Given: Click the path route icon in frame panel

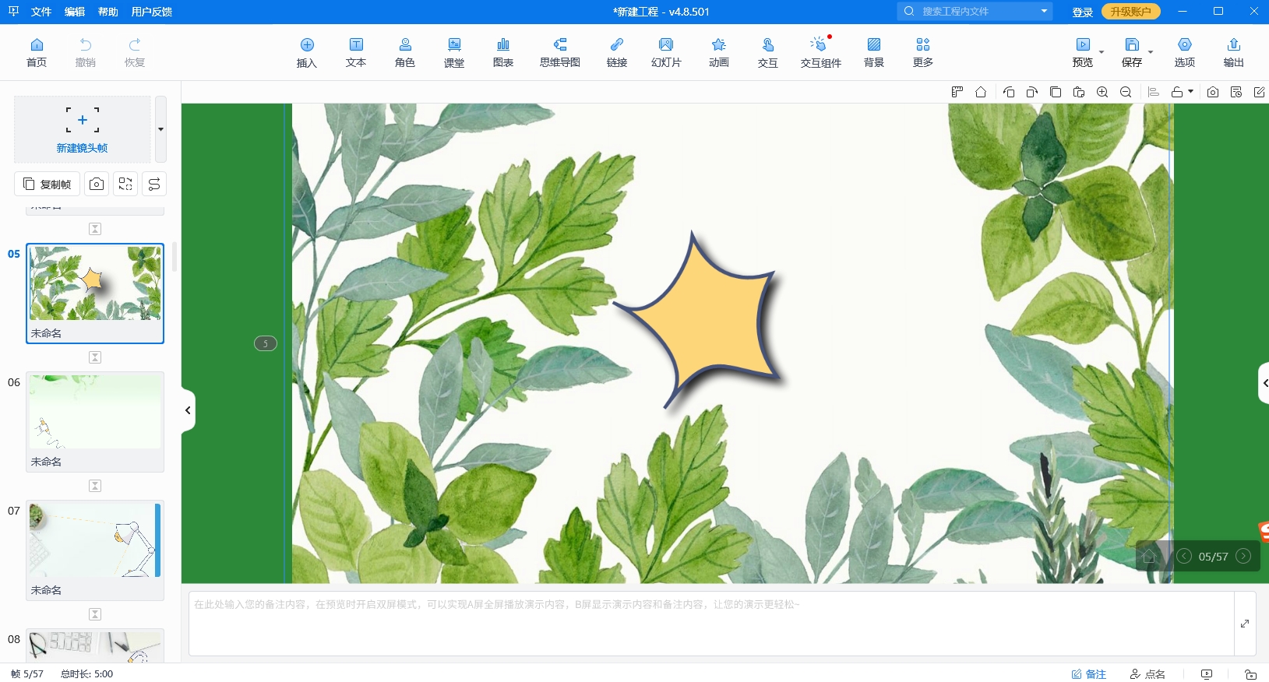Looking at the screenshot, I should point(154,184).
